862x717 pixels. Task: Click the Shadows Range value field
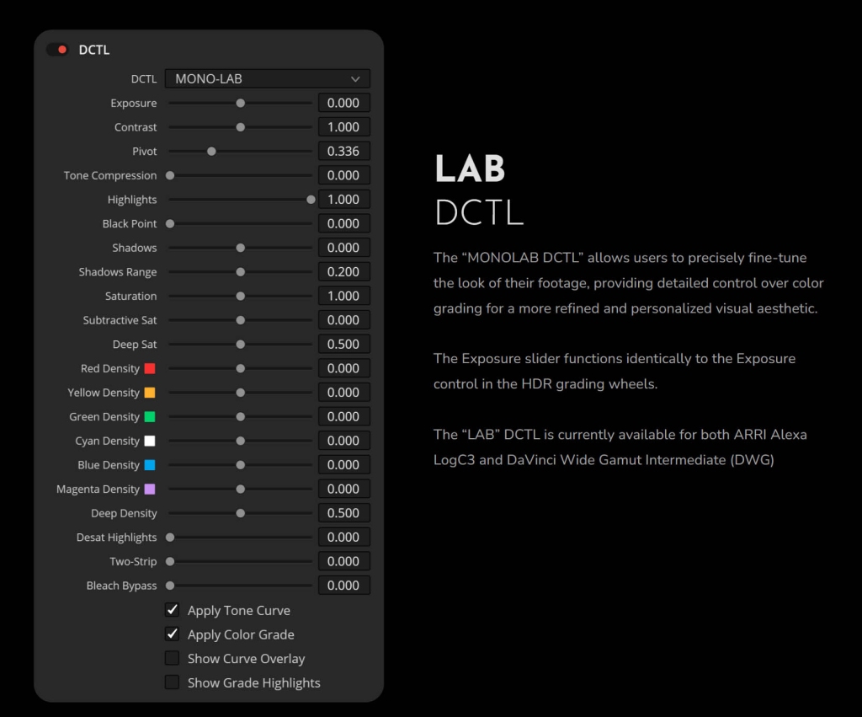pyautogui.click(x=343, y=272)
